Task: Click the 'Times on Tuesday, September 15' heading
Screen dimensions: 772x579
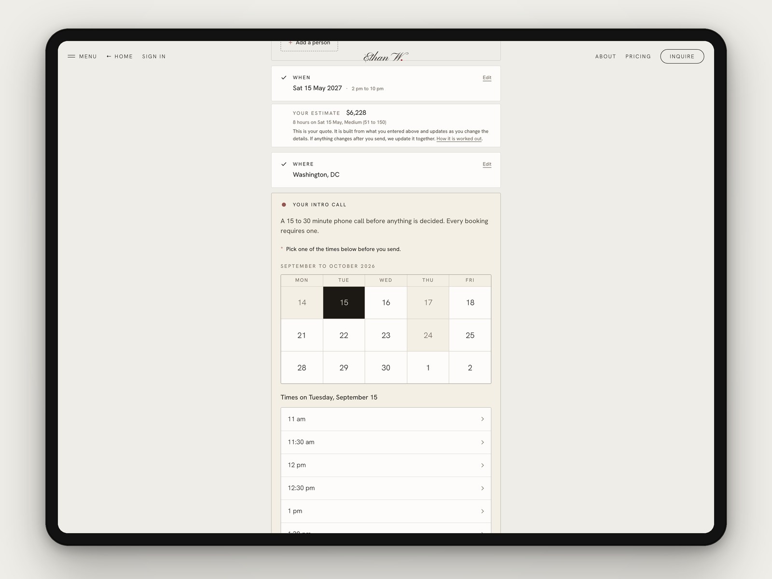Action: click(x=329, y=398)
